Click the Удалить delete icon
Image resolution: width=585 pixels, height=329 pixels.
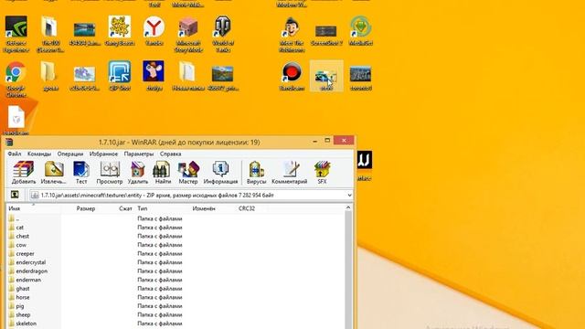(138, 173)
